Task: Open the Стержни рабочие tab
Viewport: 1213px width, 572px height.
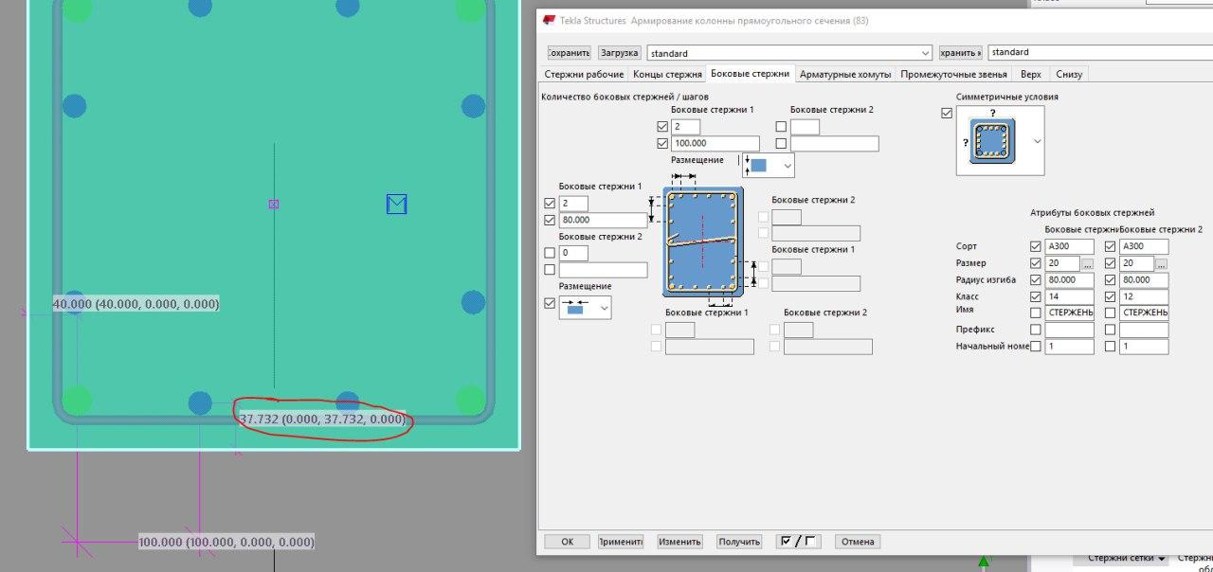Action: pyautogui.click(x=584, y=74)
